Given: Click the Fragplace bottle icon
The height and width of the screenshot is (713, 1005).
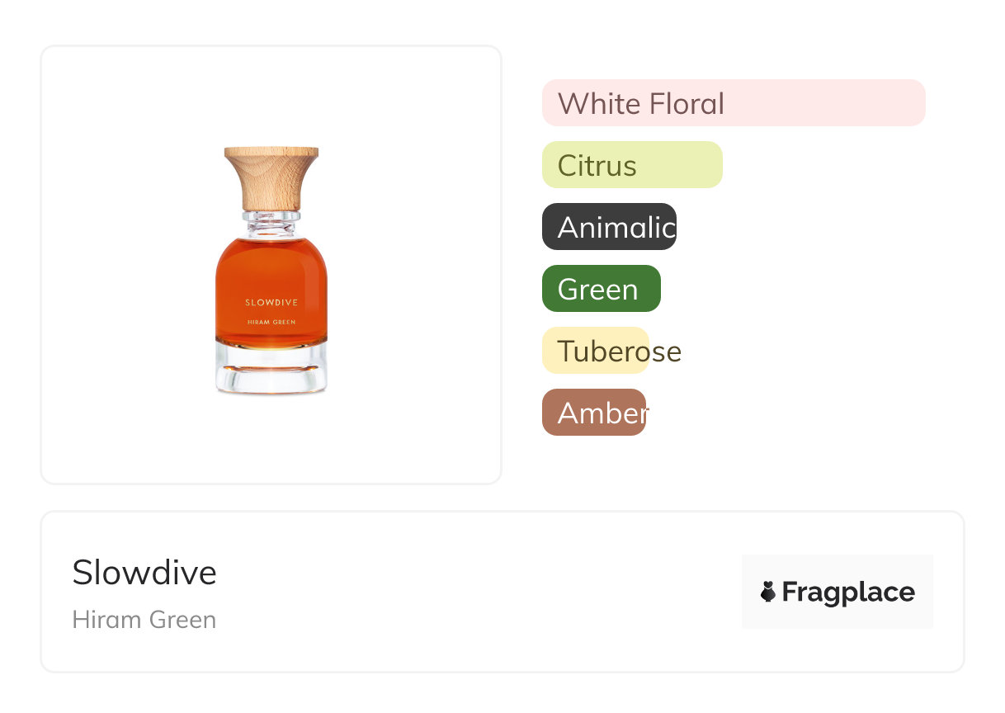Looking at the screenshot, I should tap(768, 592).
